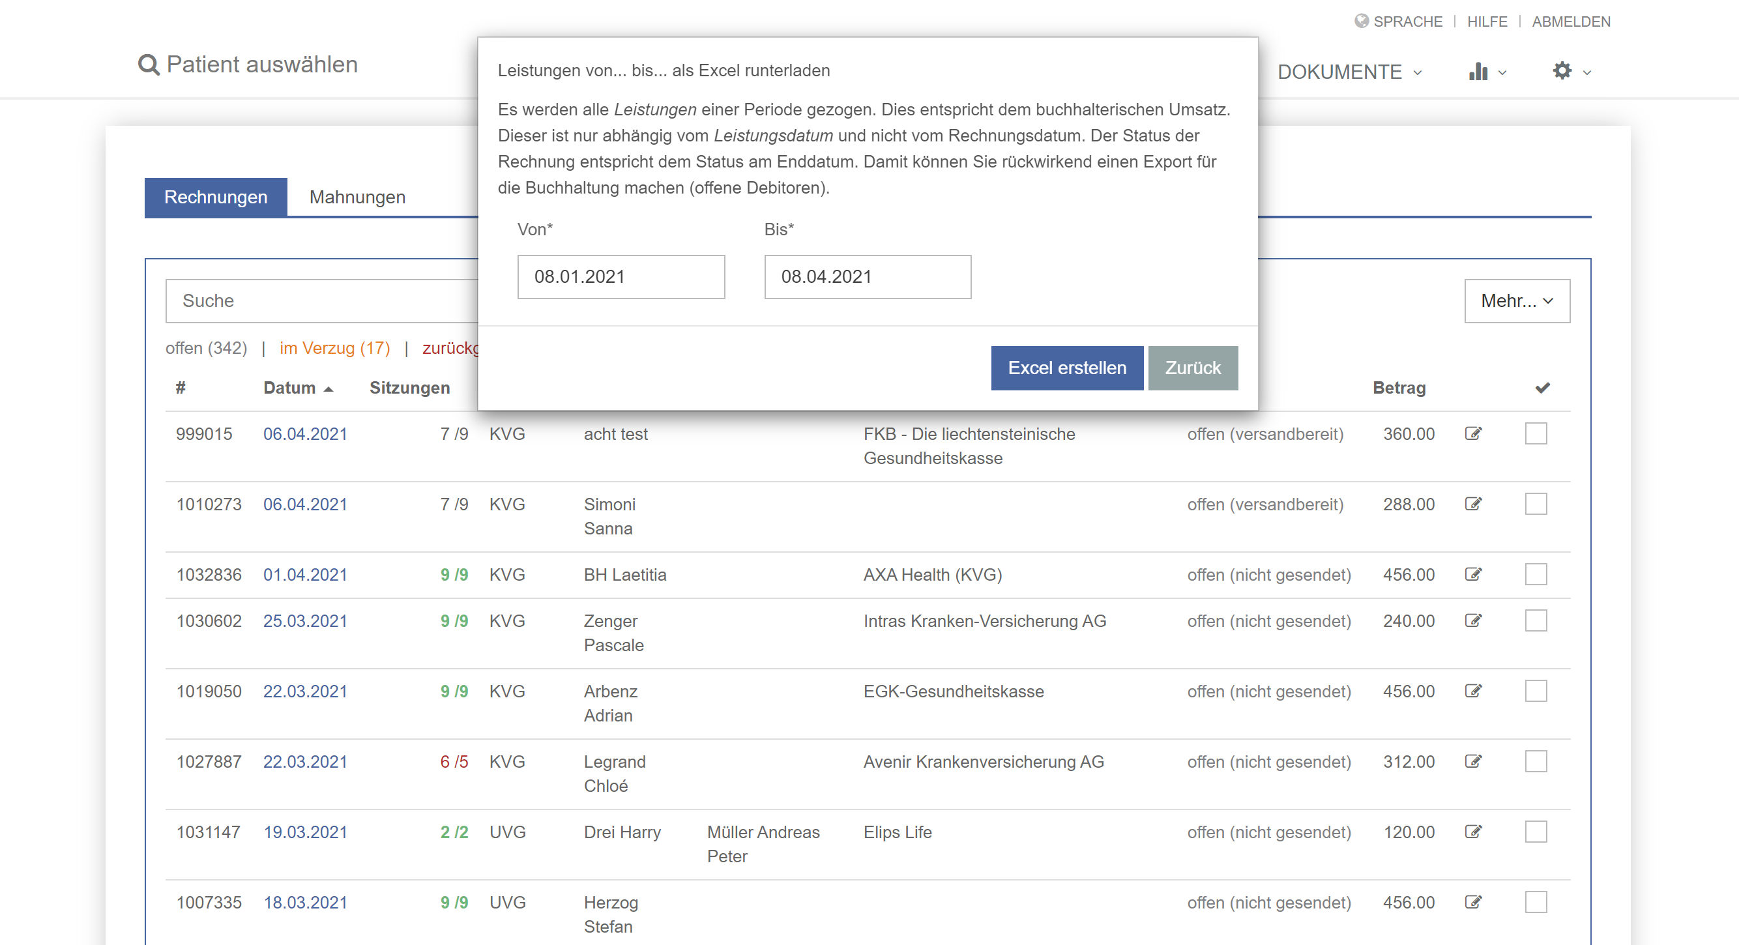Switch to the Rechnungen tab
Image resolution: width=1739 pixels, height=945 pixels.
click(216, 197)
